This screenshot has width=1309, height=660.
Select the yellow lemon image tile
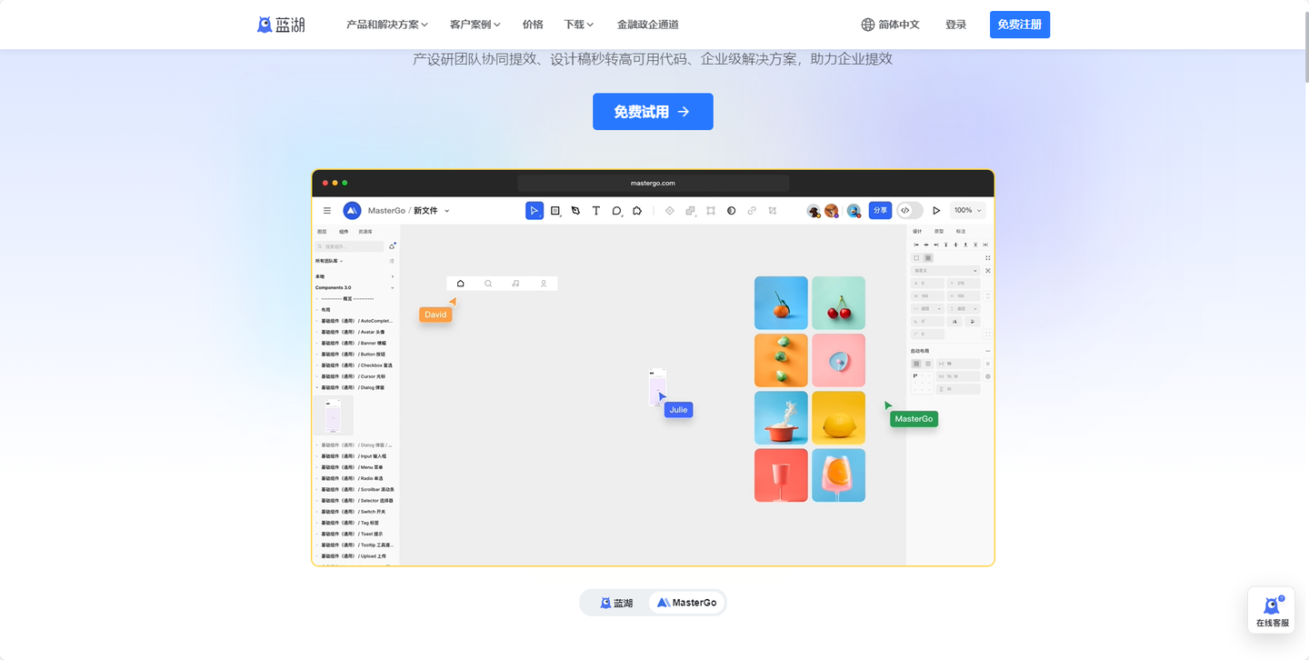(838, 417)
